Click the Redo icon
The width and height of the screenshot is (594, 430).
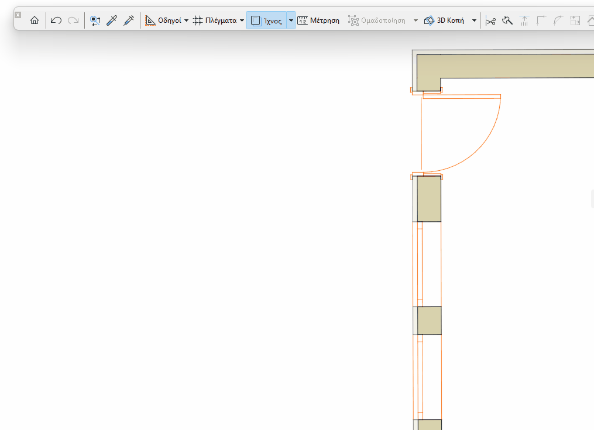(73, 20)
